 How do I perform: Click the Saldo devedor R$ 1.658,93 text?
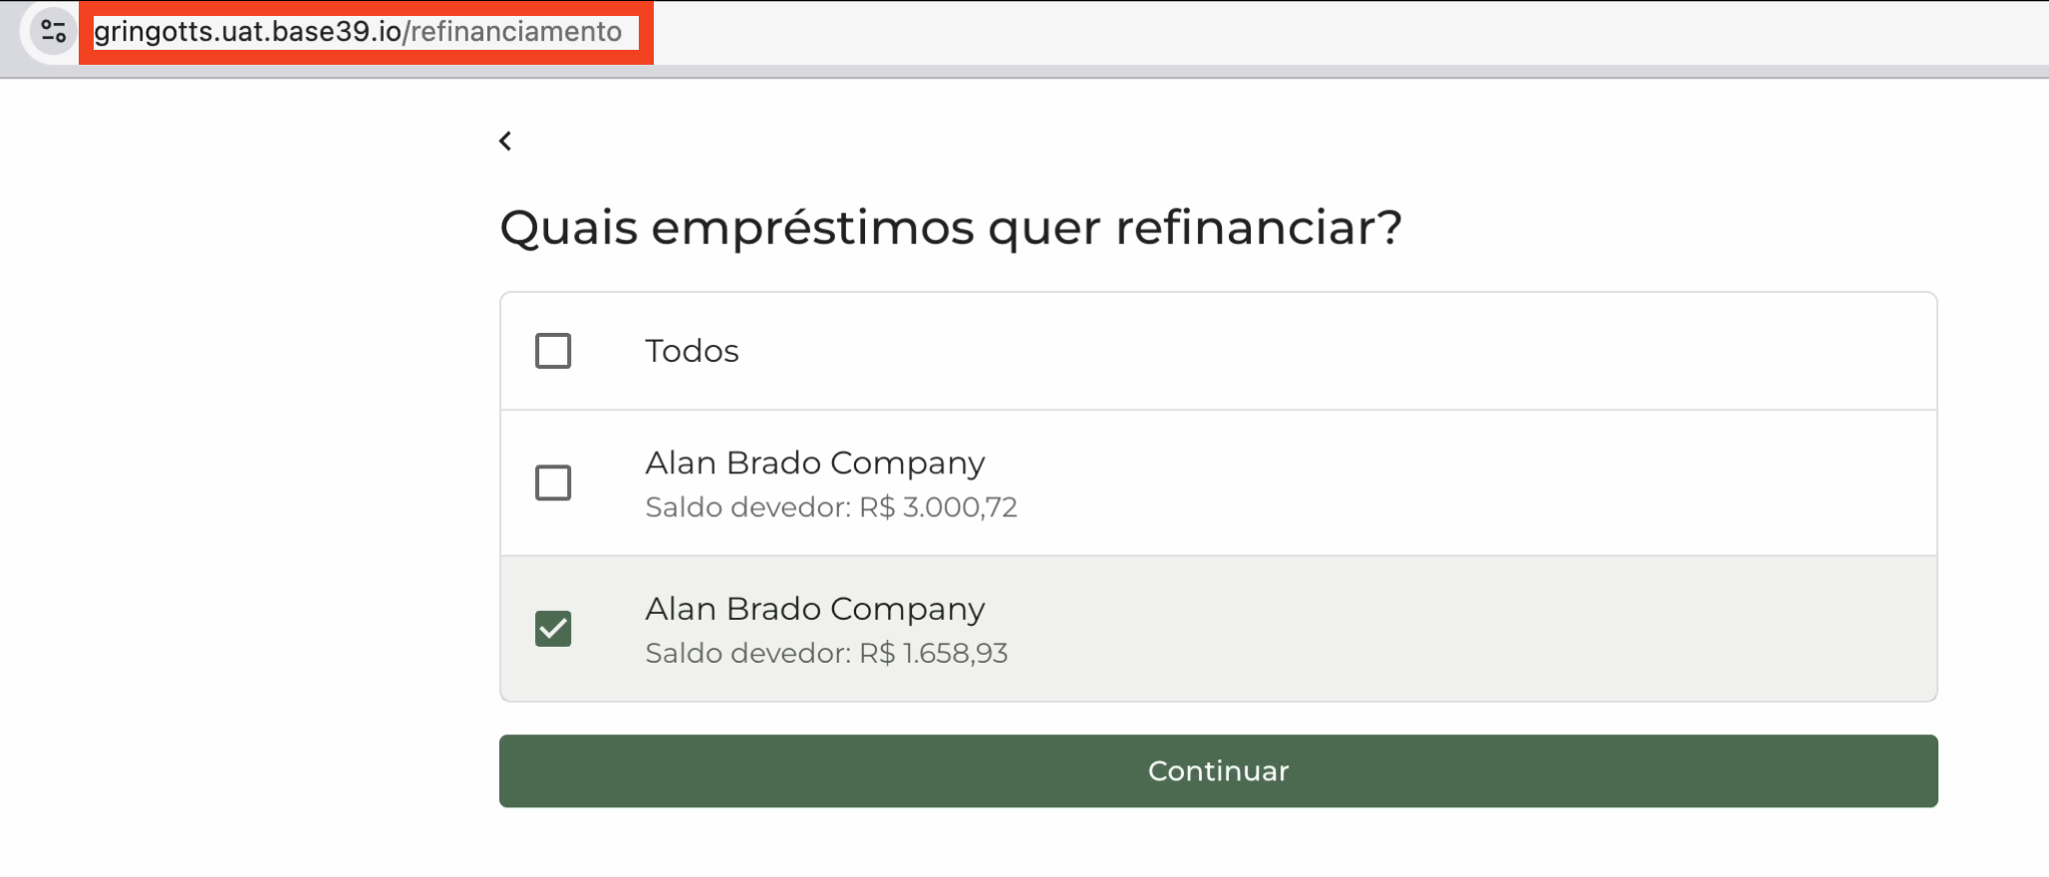(826, 654)
